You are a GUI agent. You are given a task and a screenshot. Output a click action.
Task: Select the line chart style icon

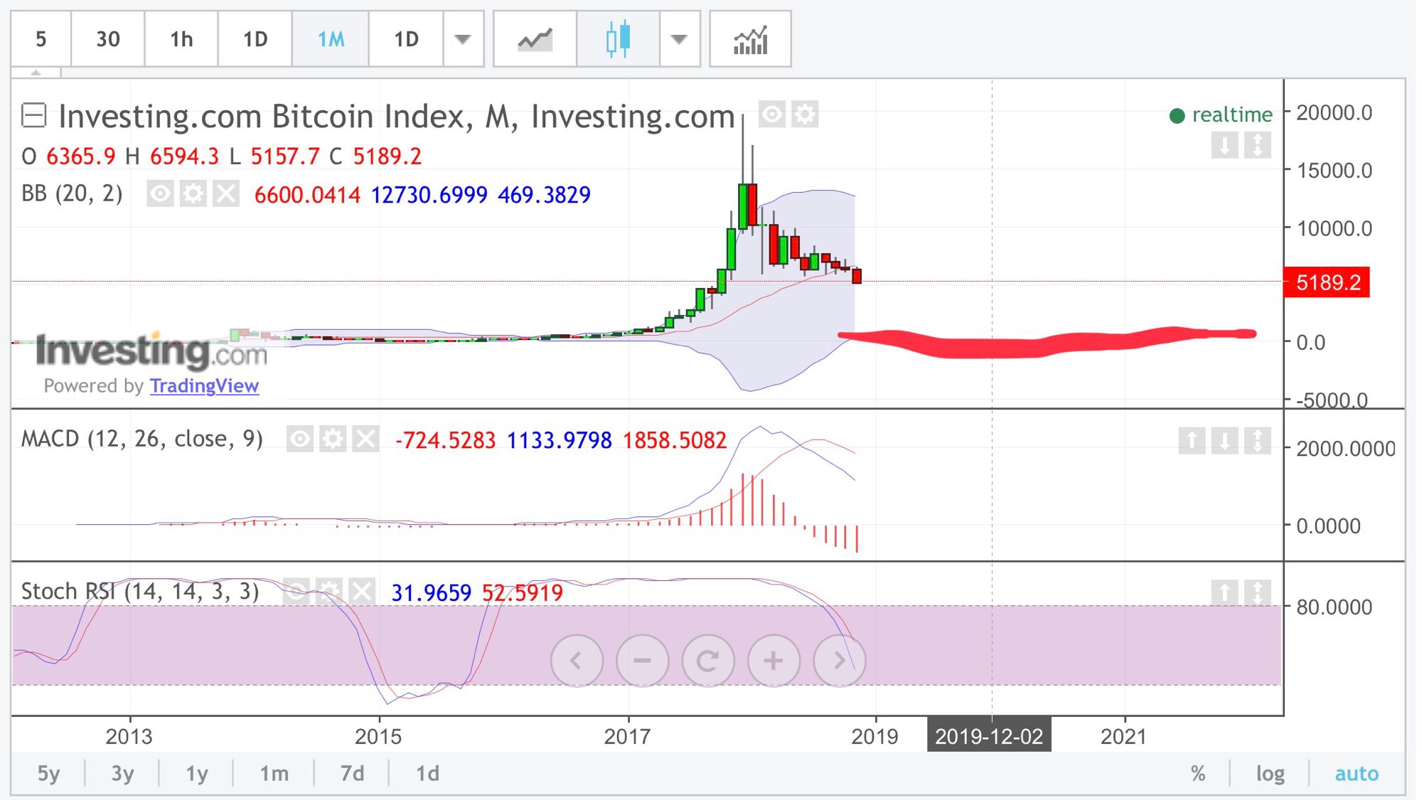(535, 39)
